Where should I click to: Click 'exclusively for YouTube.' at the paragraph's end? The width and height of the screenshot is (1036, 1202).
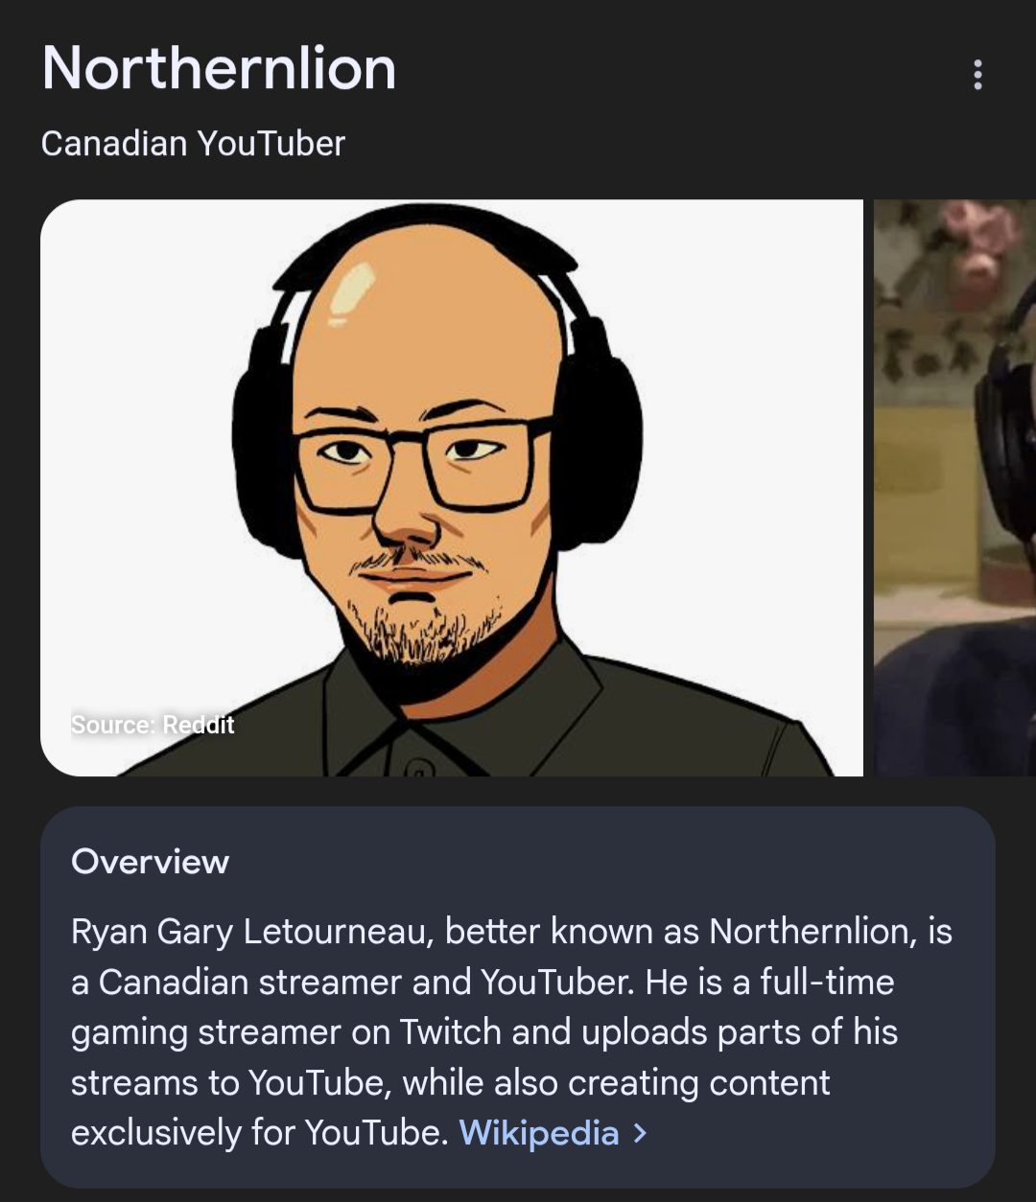pyautogui.click(x=260, y=1133)
